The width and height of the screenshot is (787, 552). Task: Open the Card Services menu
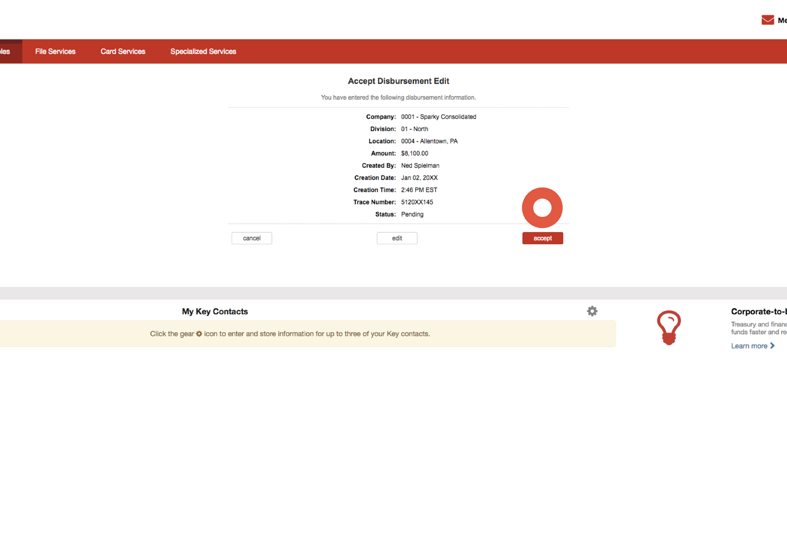point(123,51)
